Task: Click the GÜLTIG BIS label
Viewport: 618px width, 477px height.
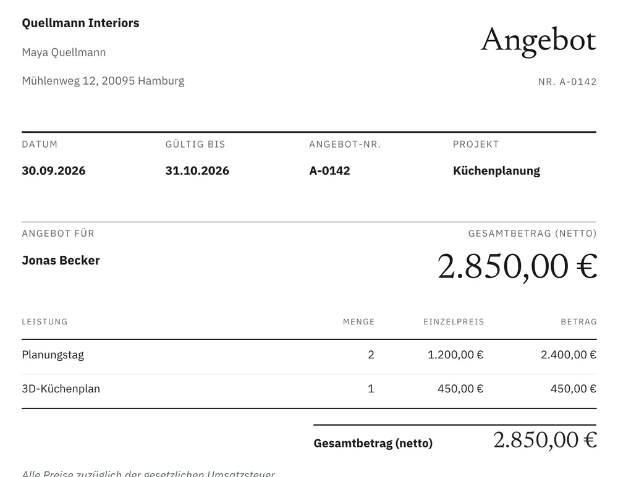Action: point(195,145)
